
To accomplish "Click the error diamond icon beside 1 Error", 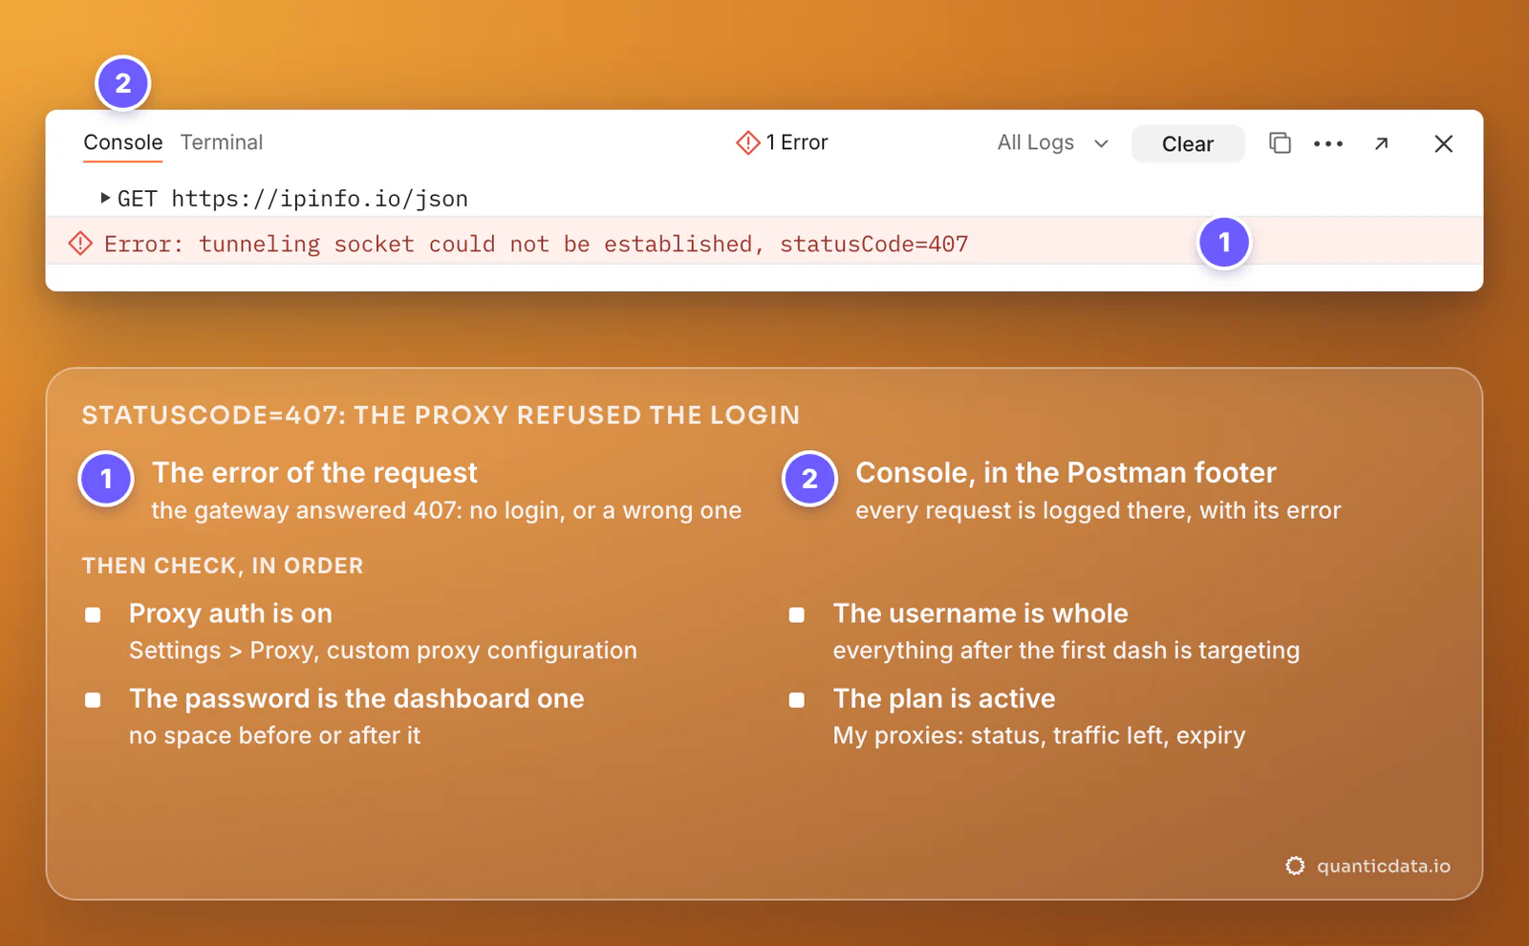I will coord(747,142).
